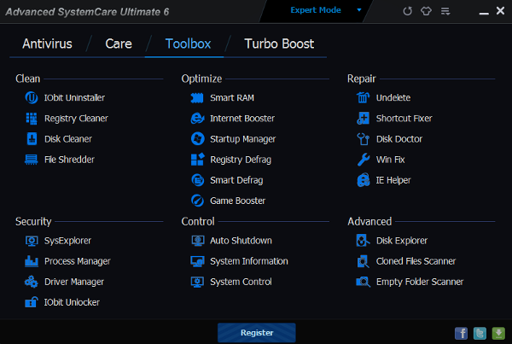This screenshot has height=344, width=512.
Task: Click the green download arrow icon
Action: pos(497,333)
